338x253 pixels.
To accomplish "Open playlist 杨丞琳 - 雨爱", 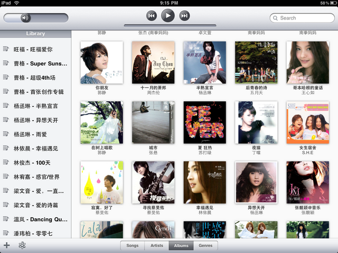I will point(35,134).
